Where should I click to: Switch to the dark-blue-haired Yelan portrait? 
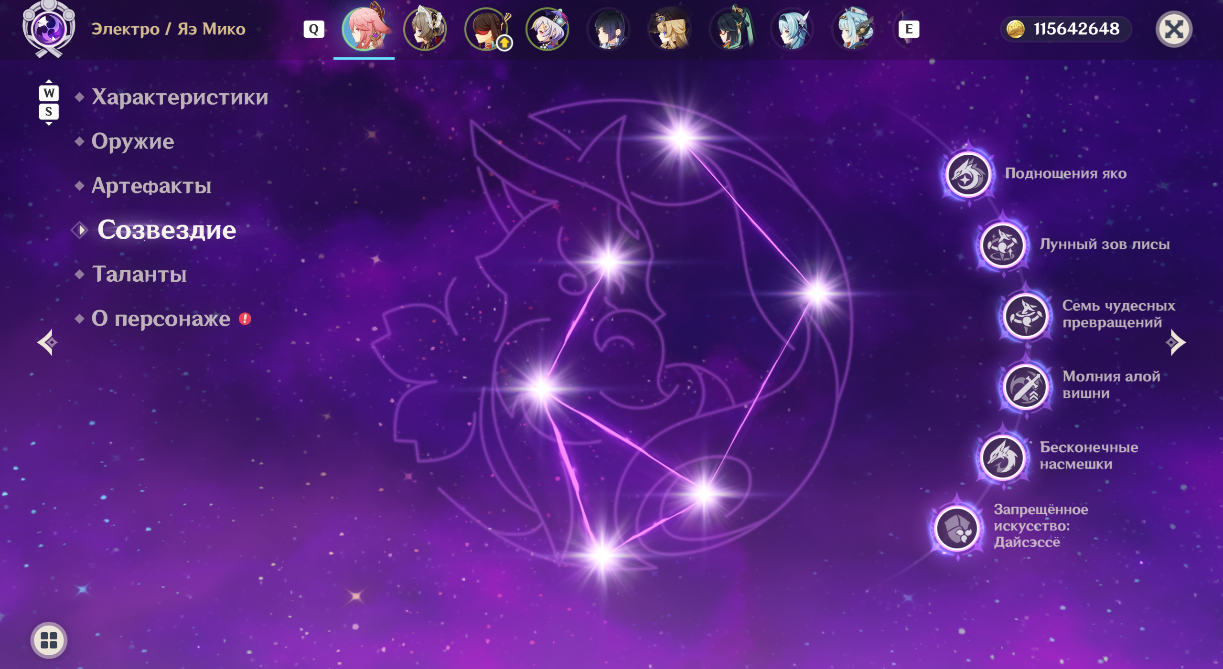[x=609, y=29]
